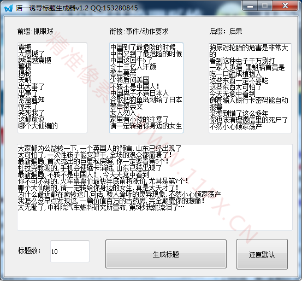The image size is (302, 281).
Task: Select suffix line 这些东西一定不要吃
Action: coord(239,80)
